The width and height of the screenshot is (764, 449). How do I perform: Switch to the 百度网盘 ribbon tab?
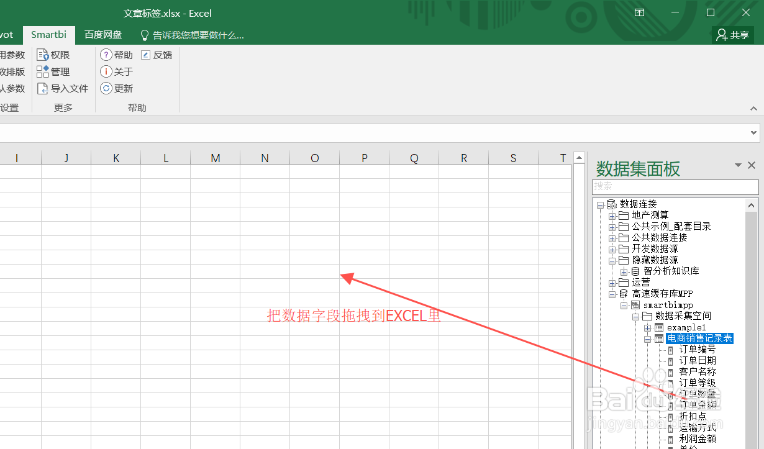click(x=103, y=35)
